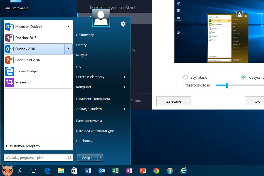Open taskbar search magnifier

tap(20, 171)
